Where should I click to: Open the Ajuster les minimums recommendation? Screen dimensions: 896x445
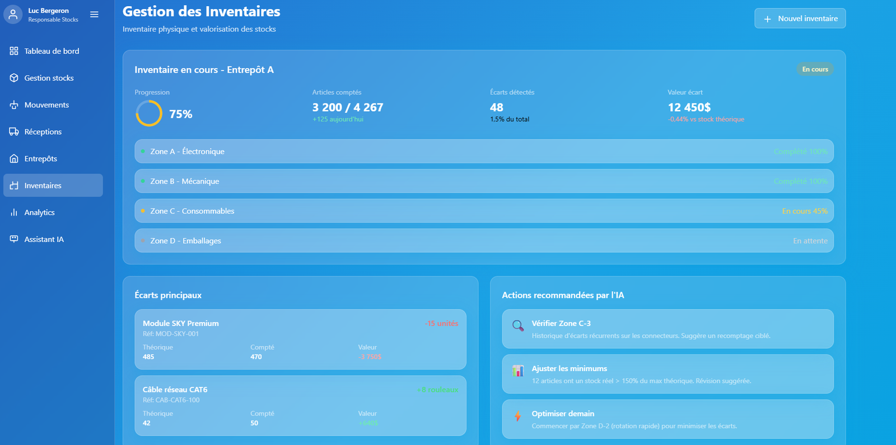click(668, 374)
